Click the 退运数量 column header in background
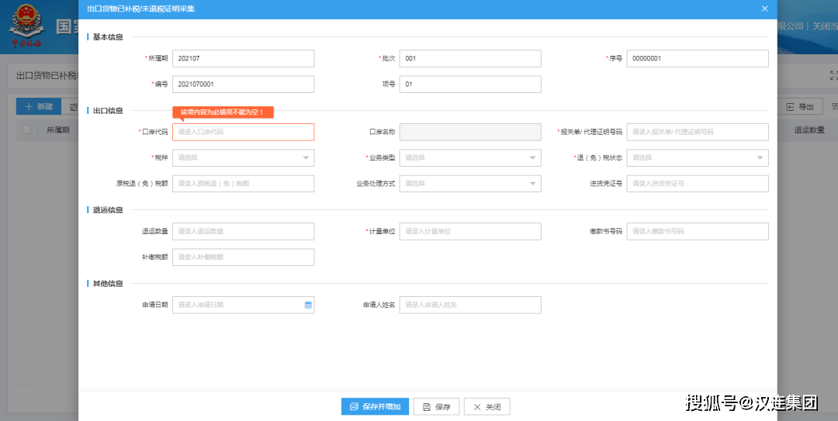The width and height of the screenshot is (838, 421). click(x=809, y=129)
